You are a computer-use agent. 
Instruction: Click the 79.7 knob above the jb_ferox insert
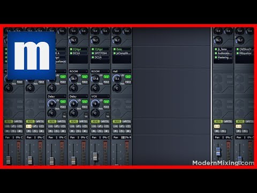(x=218, y=41)
